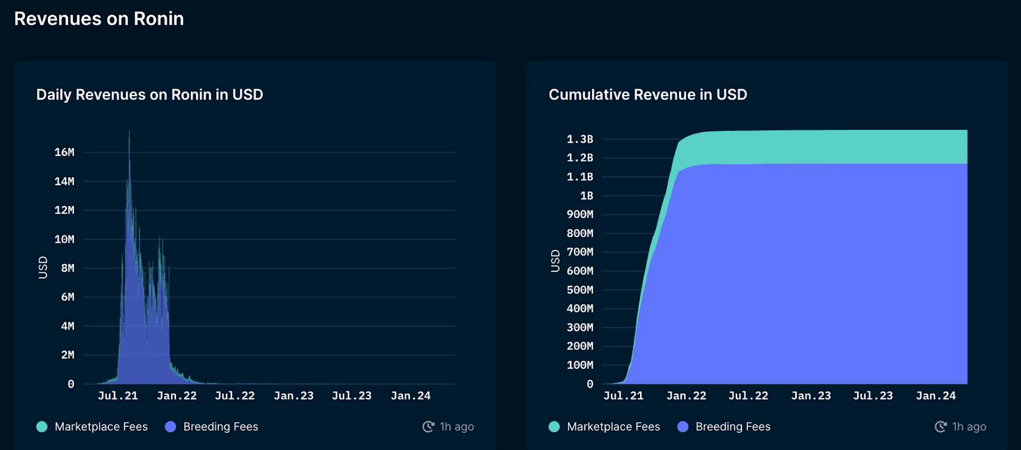Click the 1.2B y-axis label

580,157
